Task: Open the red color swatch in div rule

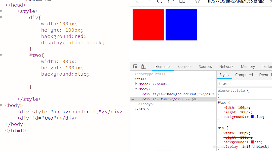Action: (x=252, y=142)
